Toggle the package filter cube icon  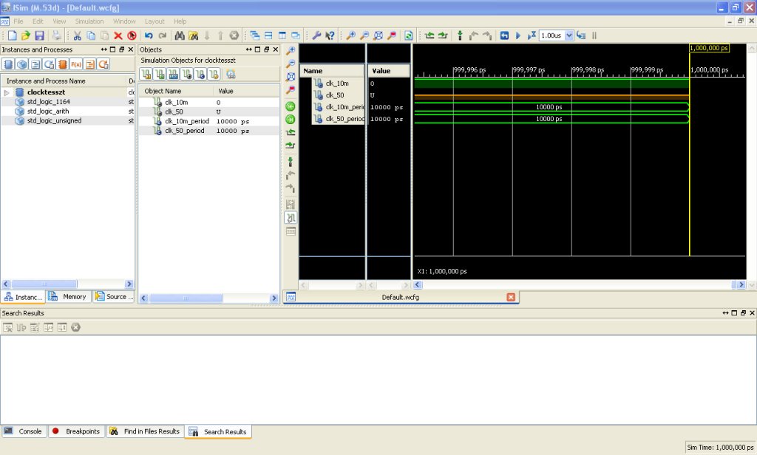coord(21,64)
